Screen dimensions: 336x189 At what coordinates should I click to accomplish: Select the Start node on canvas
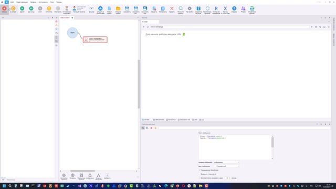[x=72, y=33]
